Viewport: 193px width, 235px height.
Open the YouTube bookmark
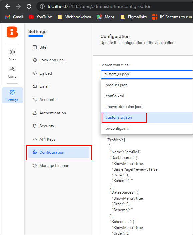click(x=40, y=17)
